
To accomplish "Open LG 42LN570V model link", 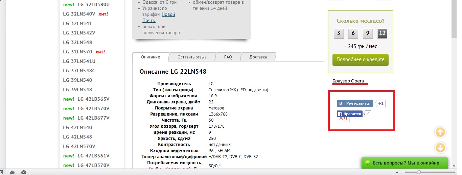I will (x=79, y=146).
